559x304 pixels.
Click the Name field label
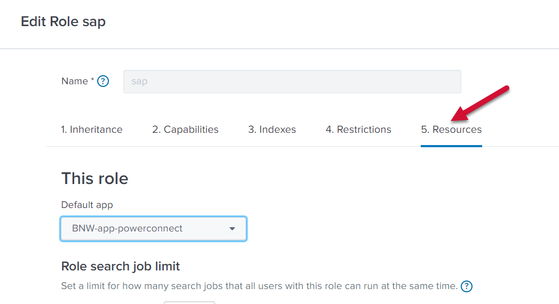point(74,82)
